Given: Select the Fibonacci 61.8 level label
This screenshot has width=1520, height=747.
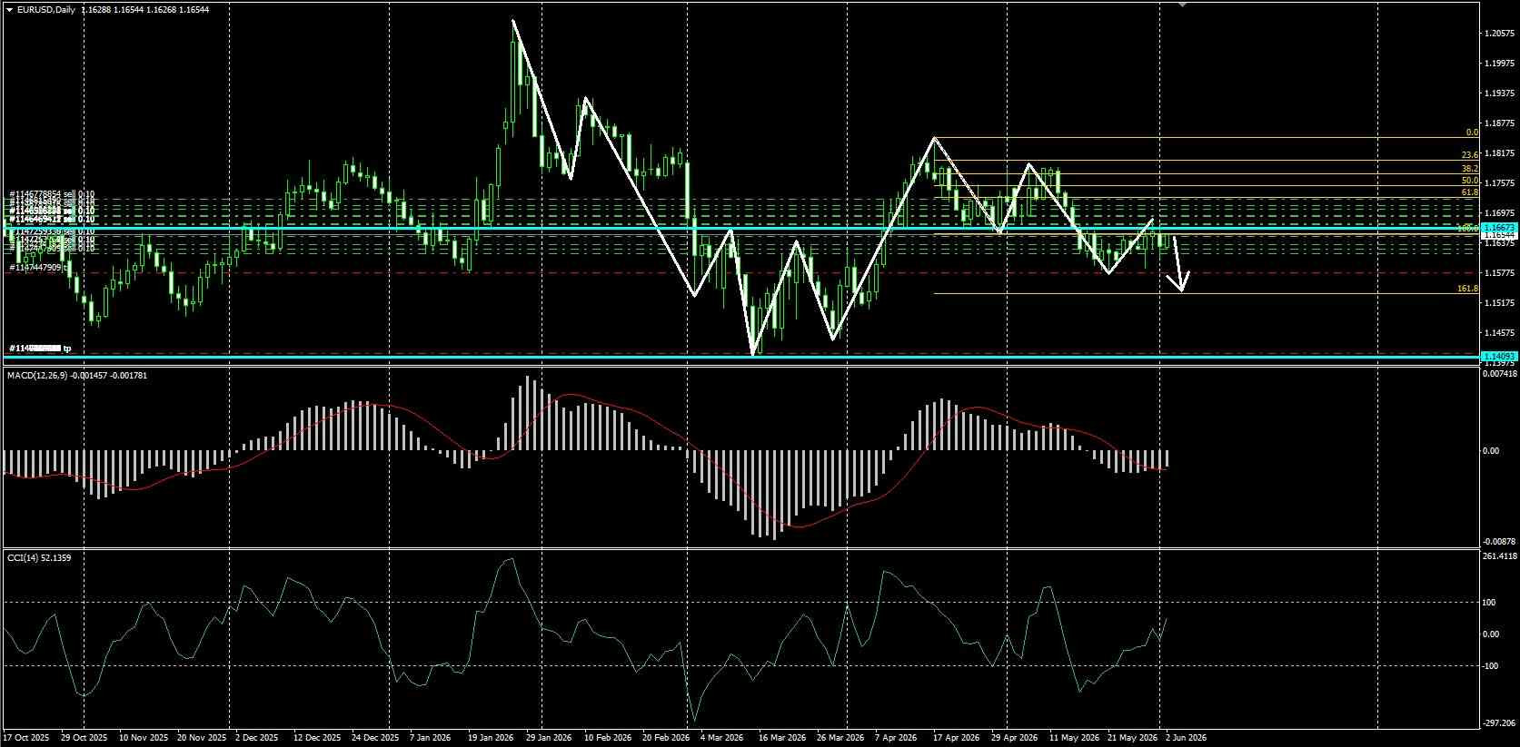Looking at the screenshot, I should (x=1469, y=192).
